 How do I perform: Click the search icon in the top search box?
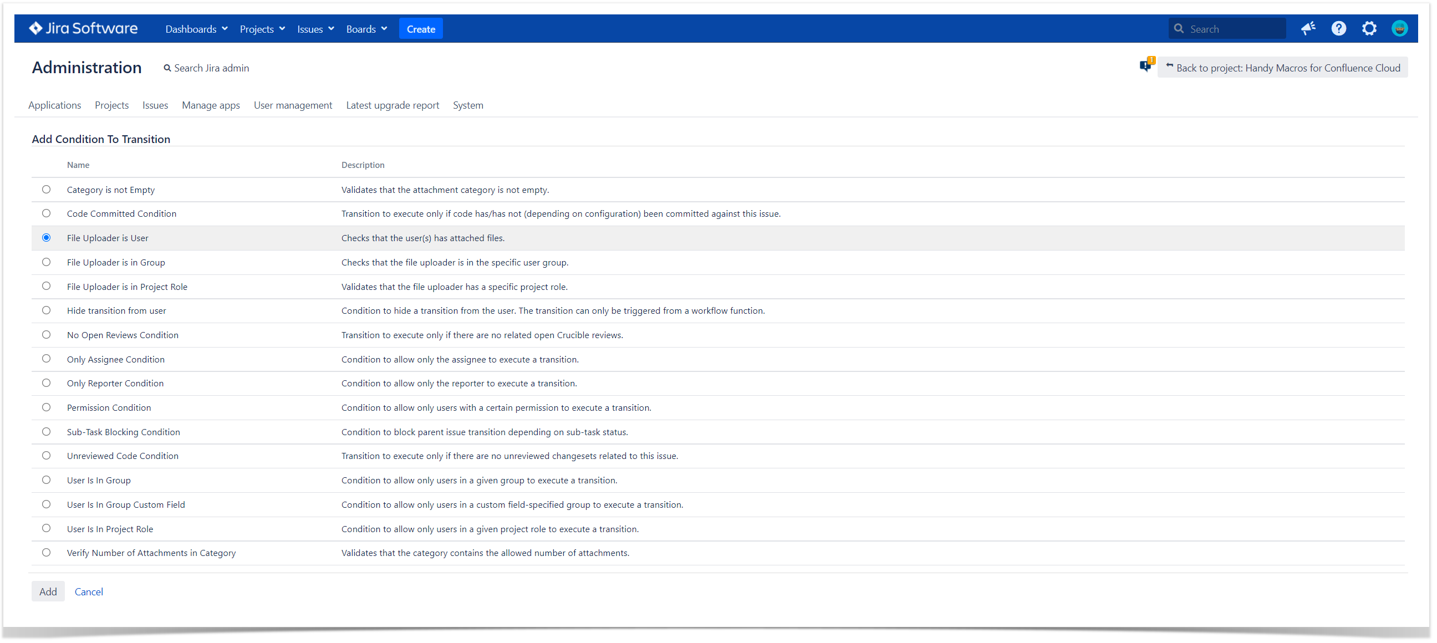point(1179,28)
